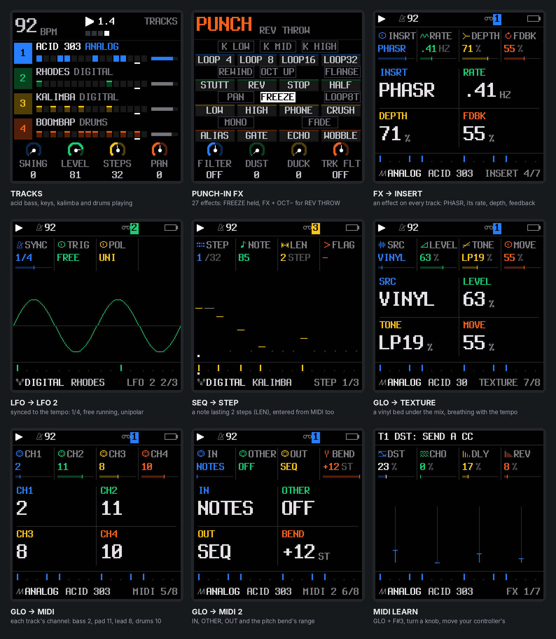Click the FDBK feedback loop icon in top row
Image resolution: width=556 pixels, height=639 pixels.
(508, 35)
